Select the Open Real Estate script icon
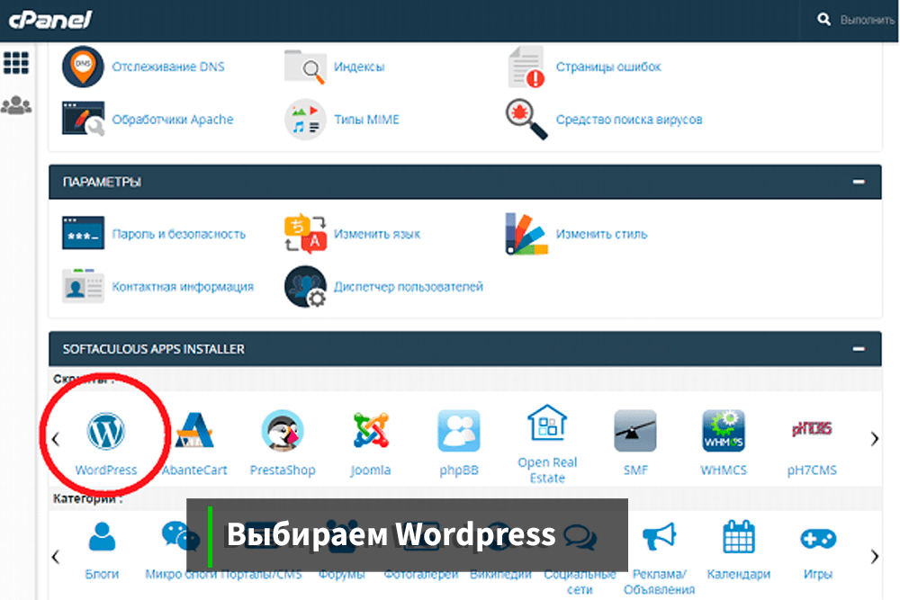The image size is (900, 600). point(547,423)
